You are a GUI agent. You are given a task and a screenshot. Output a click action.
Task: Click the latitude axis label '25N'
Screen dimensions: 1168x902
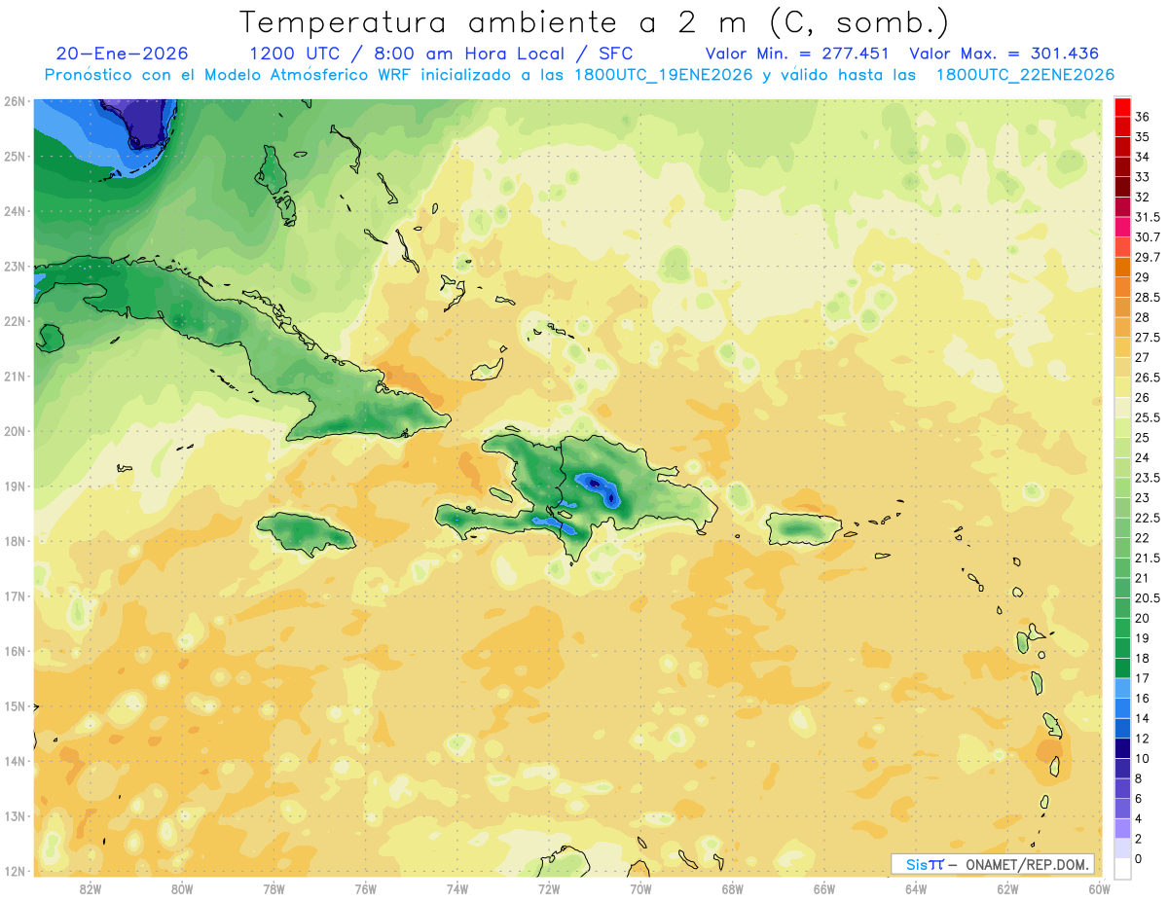(14, 156)
